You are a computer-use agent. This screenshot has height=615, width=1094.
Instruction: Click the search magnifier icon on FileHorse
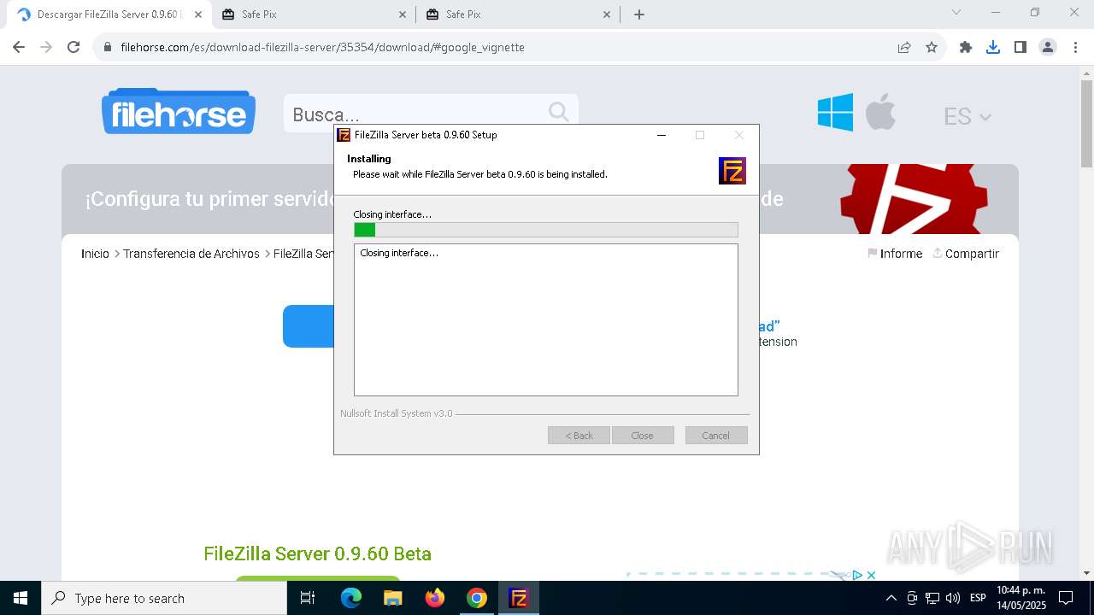click(558, 113)
